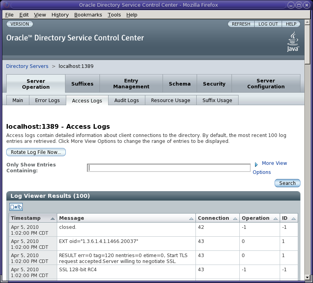
Task: Click the 'closed.' message cell
Action: pyautogui.click(x=126, y=230)
